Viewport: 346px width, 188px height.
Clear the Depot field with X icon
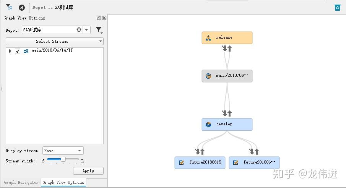tap(79, 29)
